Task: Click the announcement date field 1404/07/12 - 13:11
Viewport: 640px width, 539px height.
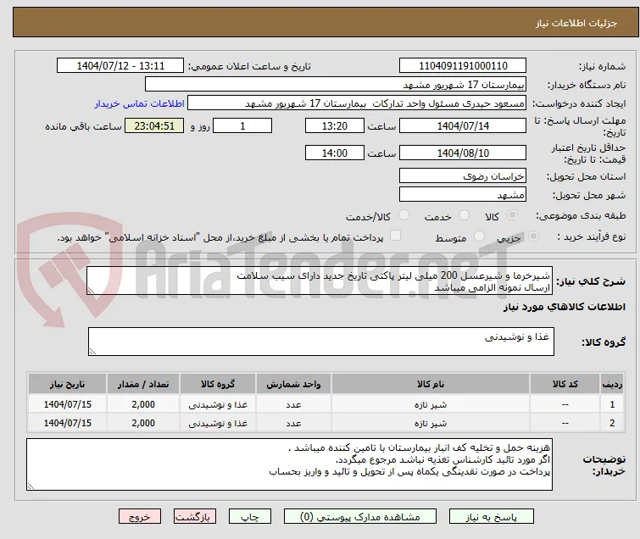Action: (120, 66)
